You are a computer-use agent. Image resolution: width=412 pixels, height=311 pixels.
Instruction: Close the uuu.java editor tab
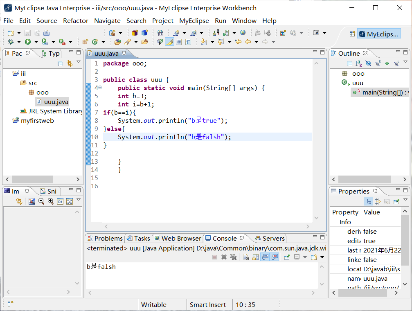[124, 53]
